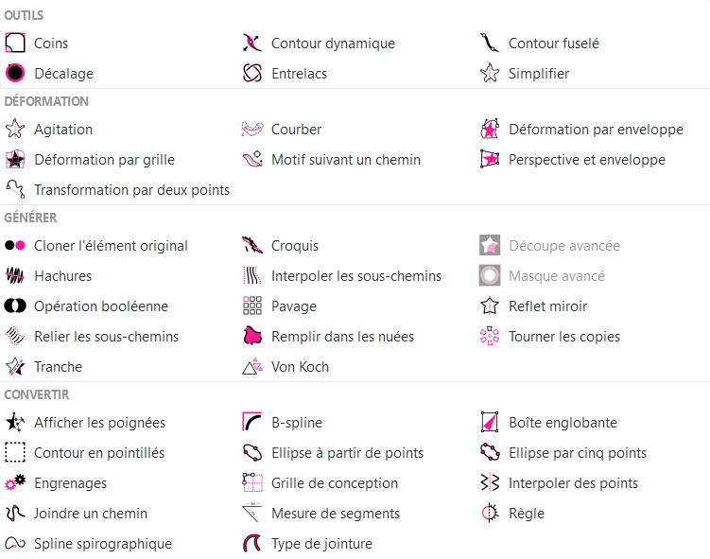Click the DÉFORMATION section header
The height and width of the screenshot is (559, 710).
click(46, 101)
